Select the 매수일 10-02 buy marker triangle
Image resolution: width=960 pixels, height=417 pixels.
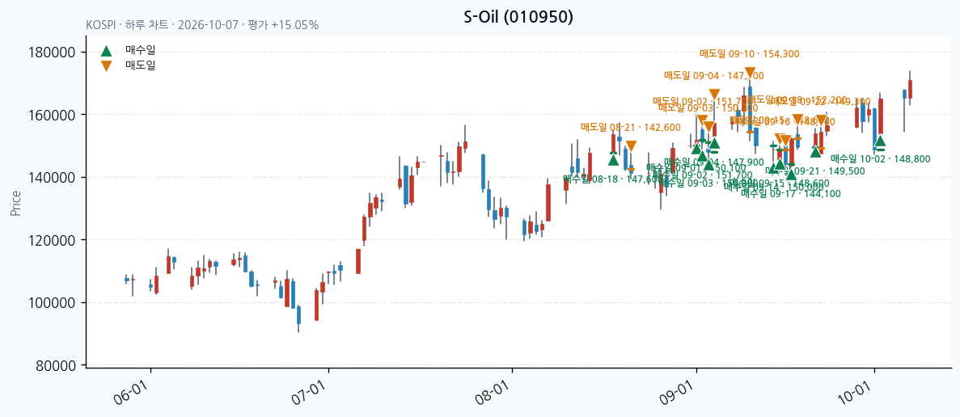click(x=881, y=142)
